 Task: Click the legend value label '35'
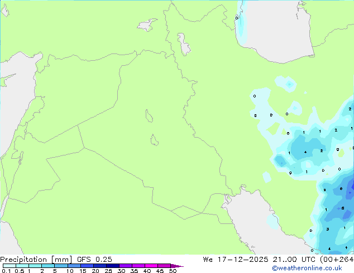coord(134,271)
